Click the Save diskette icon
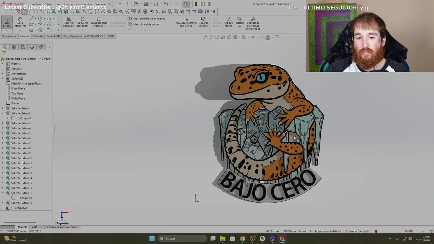Screen dimensions: 434x244 pyautogui.click(x=146, y=4)
